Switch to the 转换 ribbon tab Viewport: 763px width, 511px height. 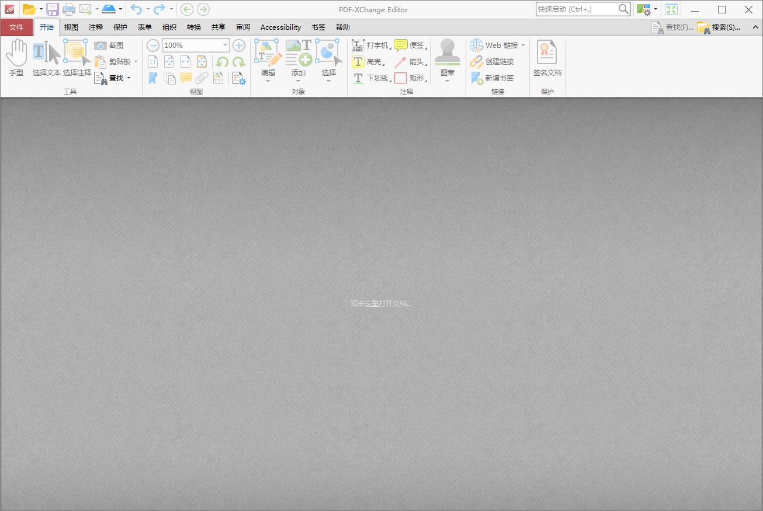point(194,27)
